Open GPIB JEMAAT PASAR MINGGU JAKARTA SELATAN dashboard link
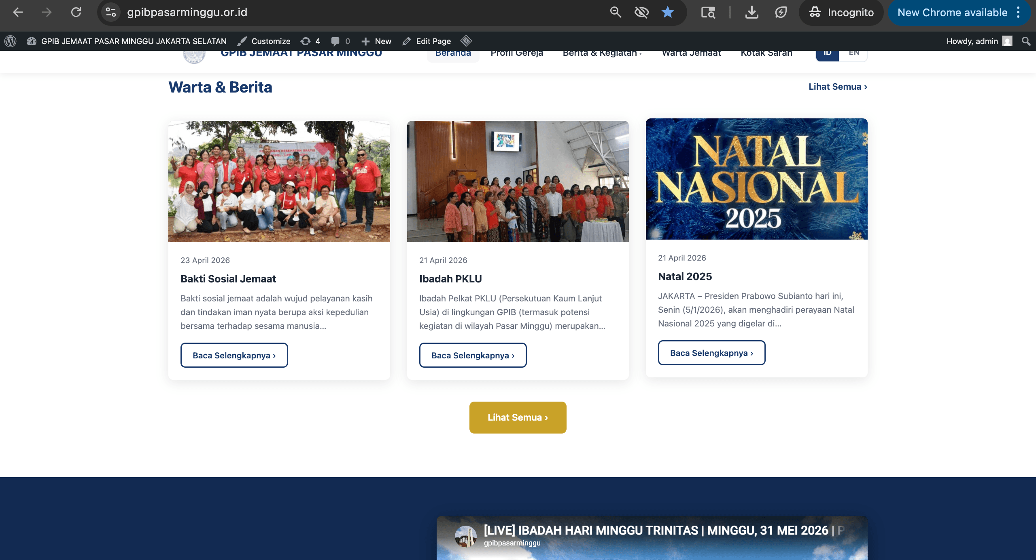The height and width of the screenshot is (560, 1036). 127,41
